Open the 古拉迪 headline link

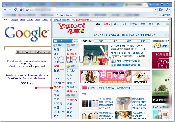127,46
